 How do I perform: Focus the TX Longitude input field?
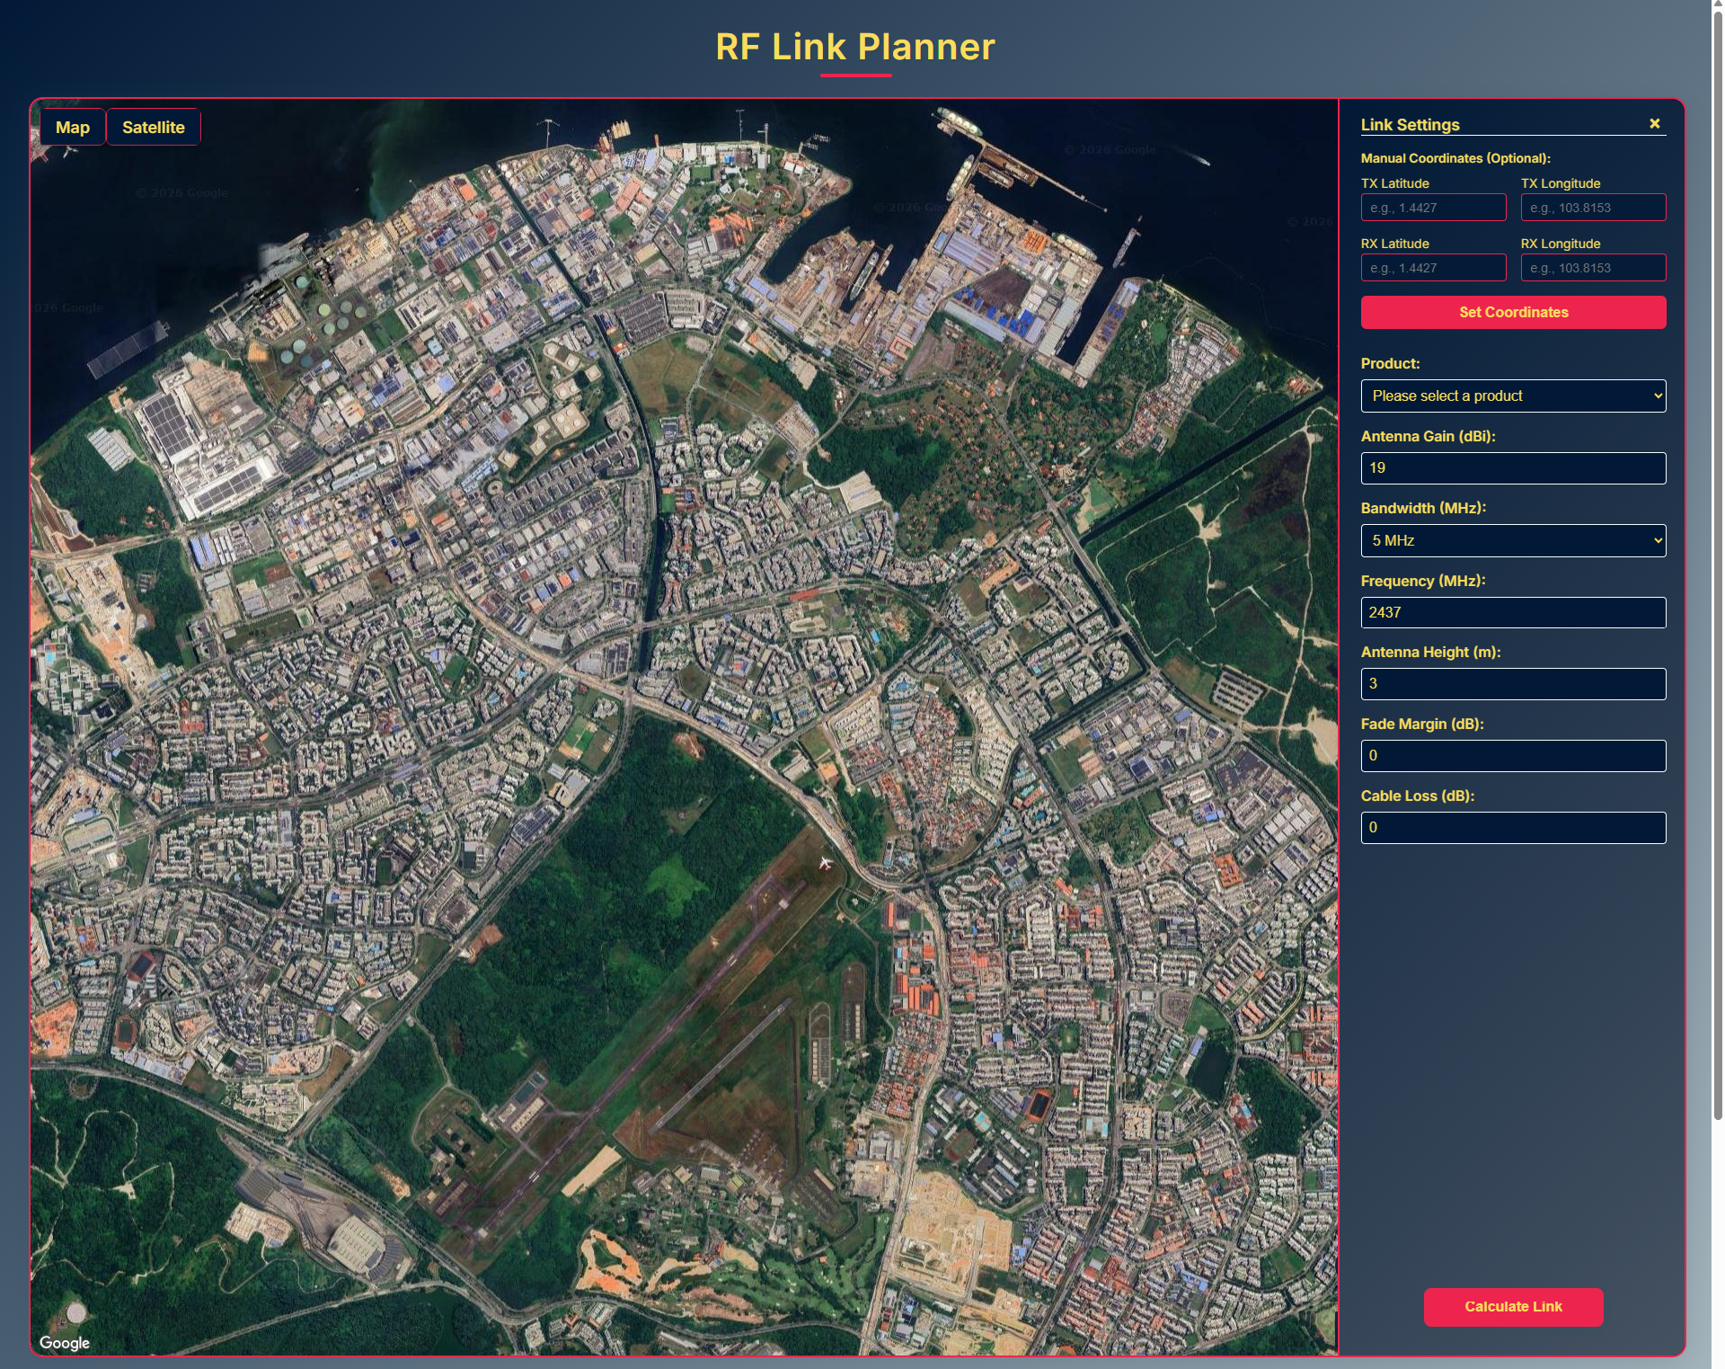(1594, 207)
